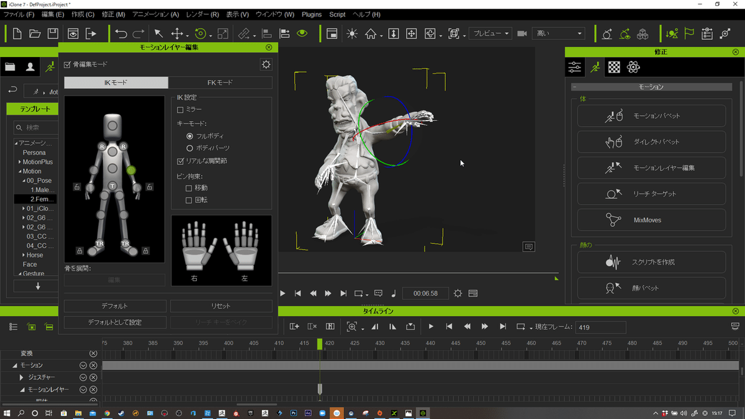Open the settings gear in Motion Layer panel

[266, 64]
